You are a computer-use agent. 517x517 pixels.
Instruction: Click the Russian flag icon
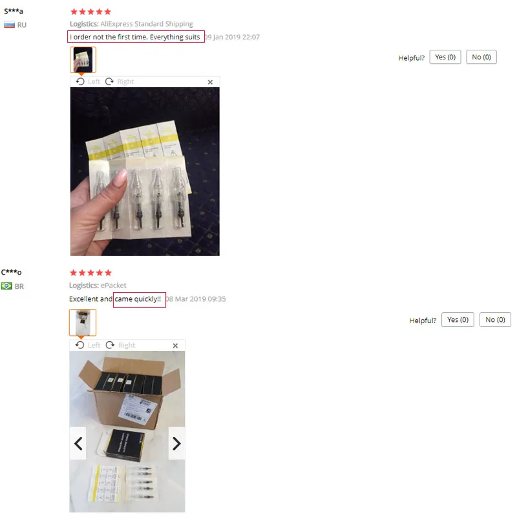point(9,25)
